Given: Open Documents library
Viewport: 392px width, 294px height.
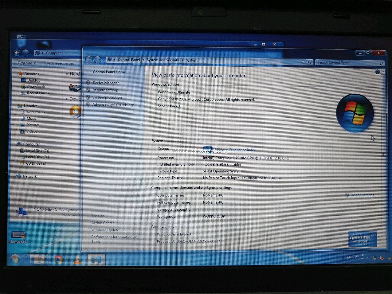Looking at the screenshot, I should pyautogui.click(x=36, y=112).
